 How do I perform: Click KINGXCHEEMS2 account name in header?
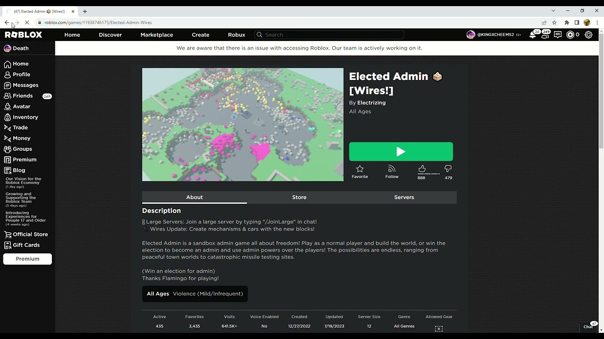tap(495, 35)
